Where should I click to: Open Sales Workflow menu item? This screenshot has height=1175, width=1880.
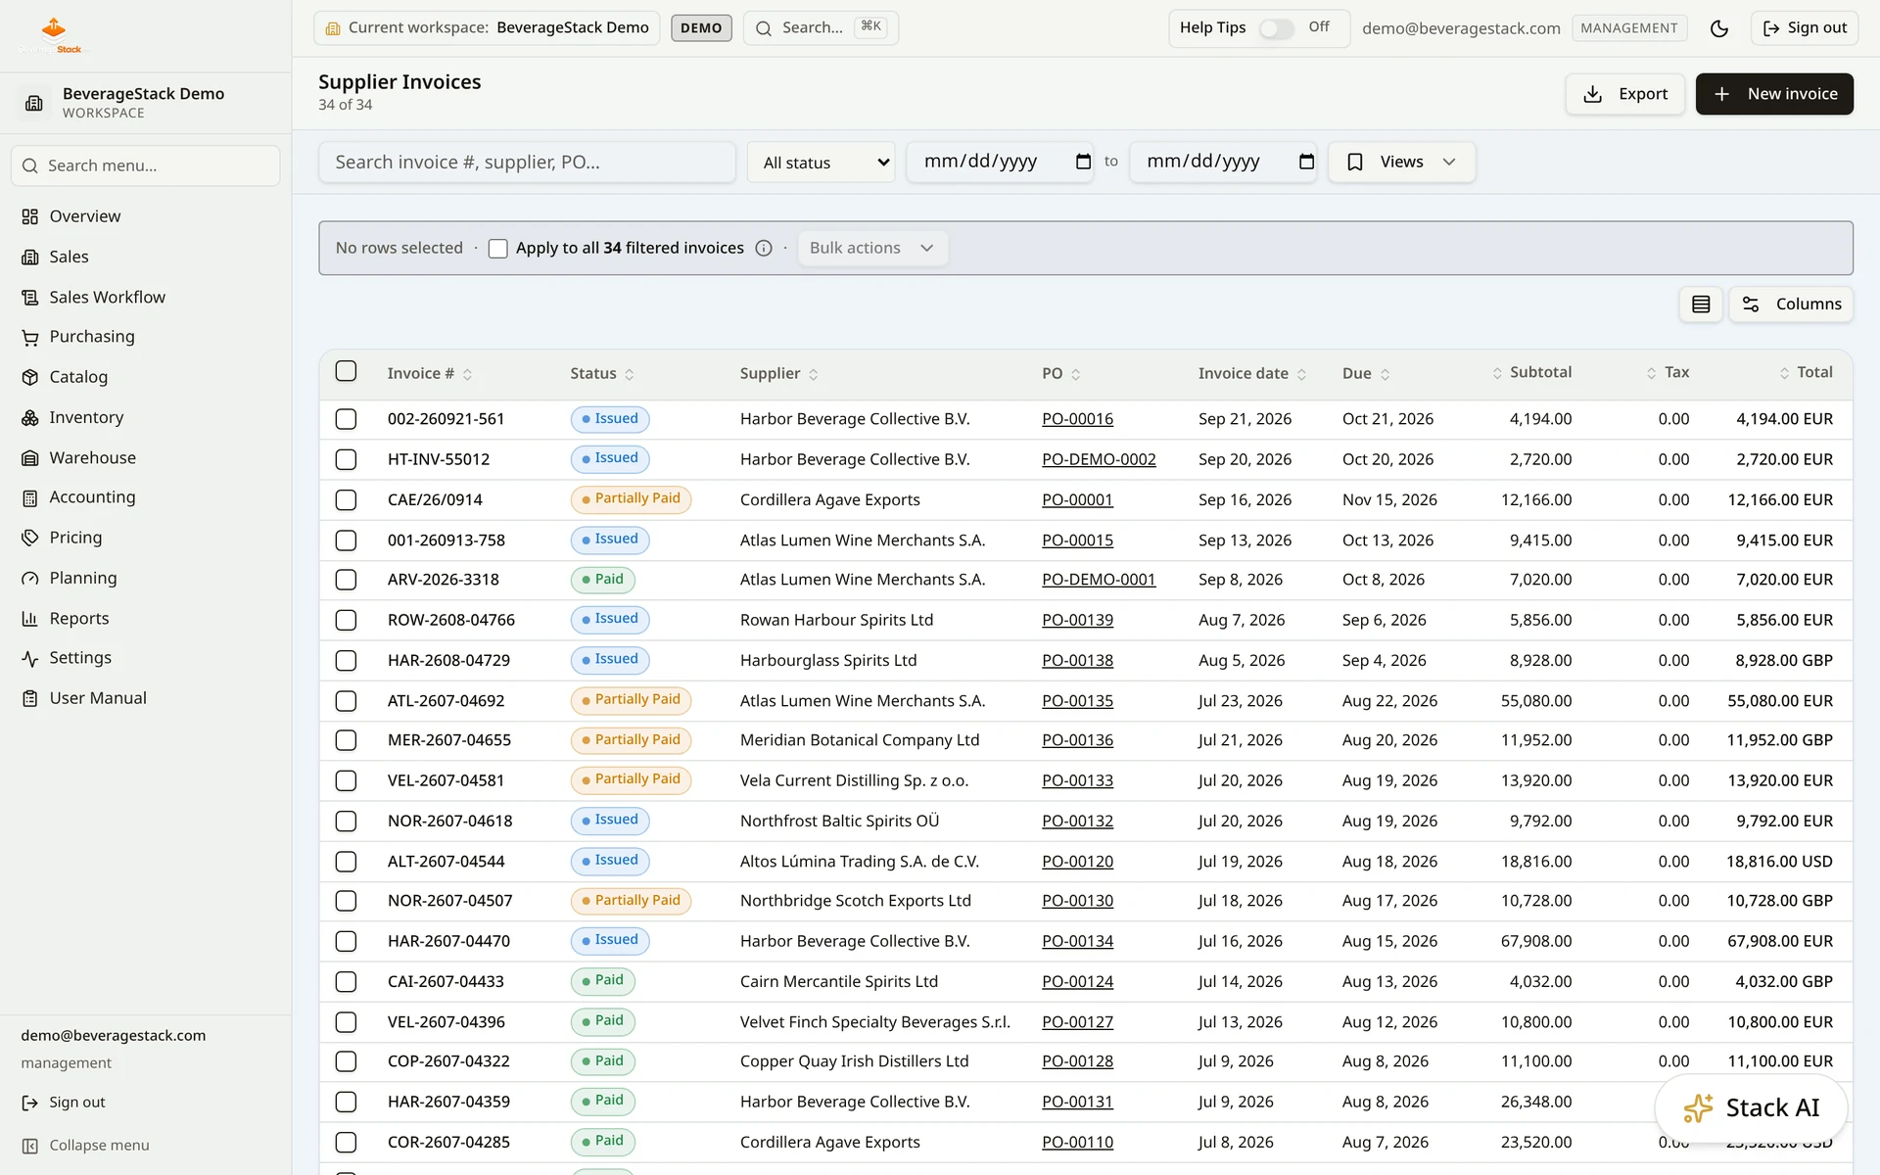[x=107, y=298]
